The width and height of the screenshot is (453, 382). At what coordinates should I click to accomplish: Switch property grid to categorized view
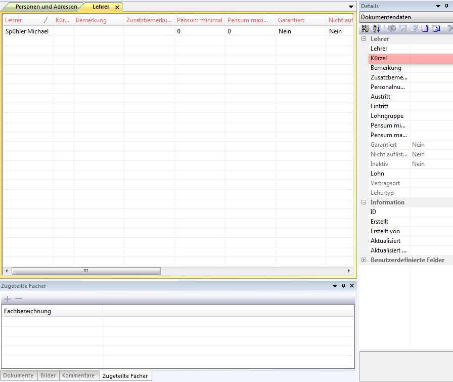point(366,29)
